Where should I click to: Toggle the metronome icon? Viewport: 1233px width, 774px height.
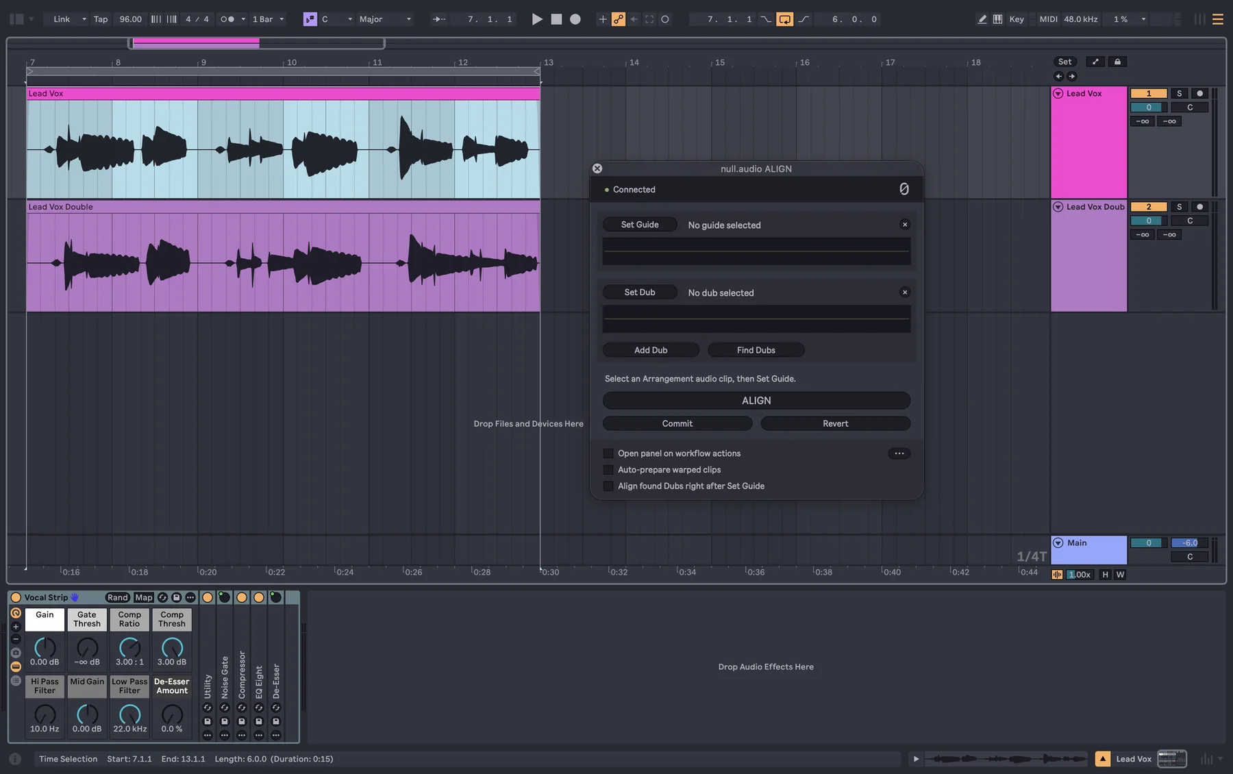pyautogui.click(x=227, y=19)
